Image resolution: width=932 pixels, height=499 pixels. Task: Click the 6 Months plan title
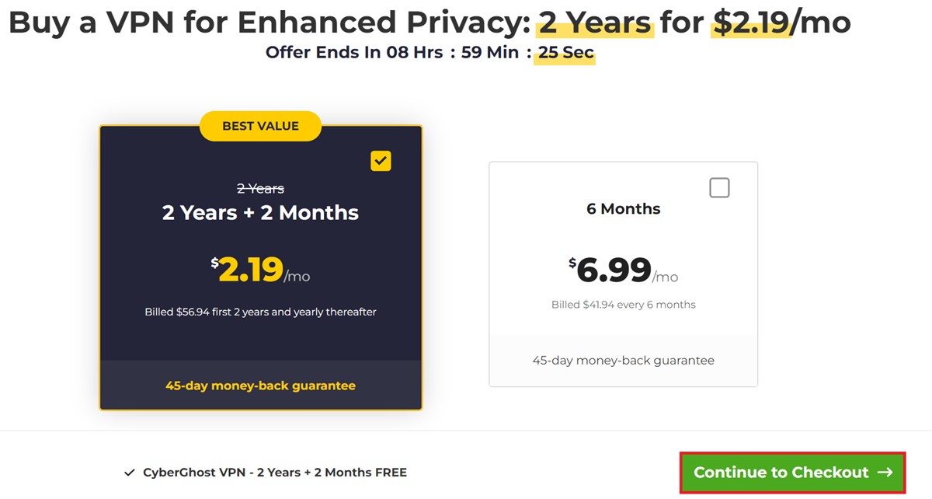point(623,209)
